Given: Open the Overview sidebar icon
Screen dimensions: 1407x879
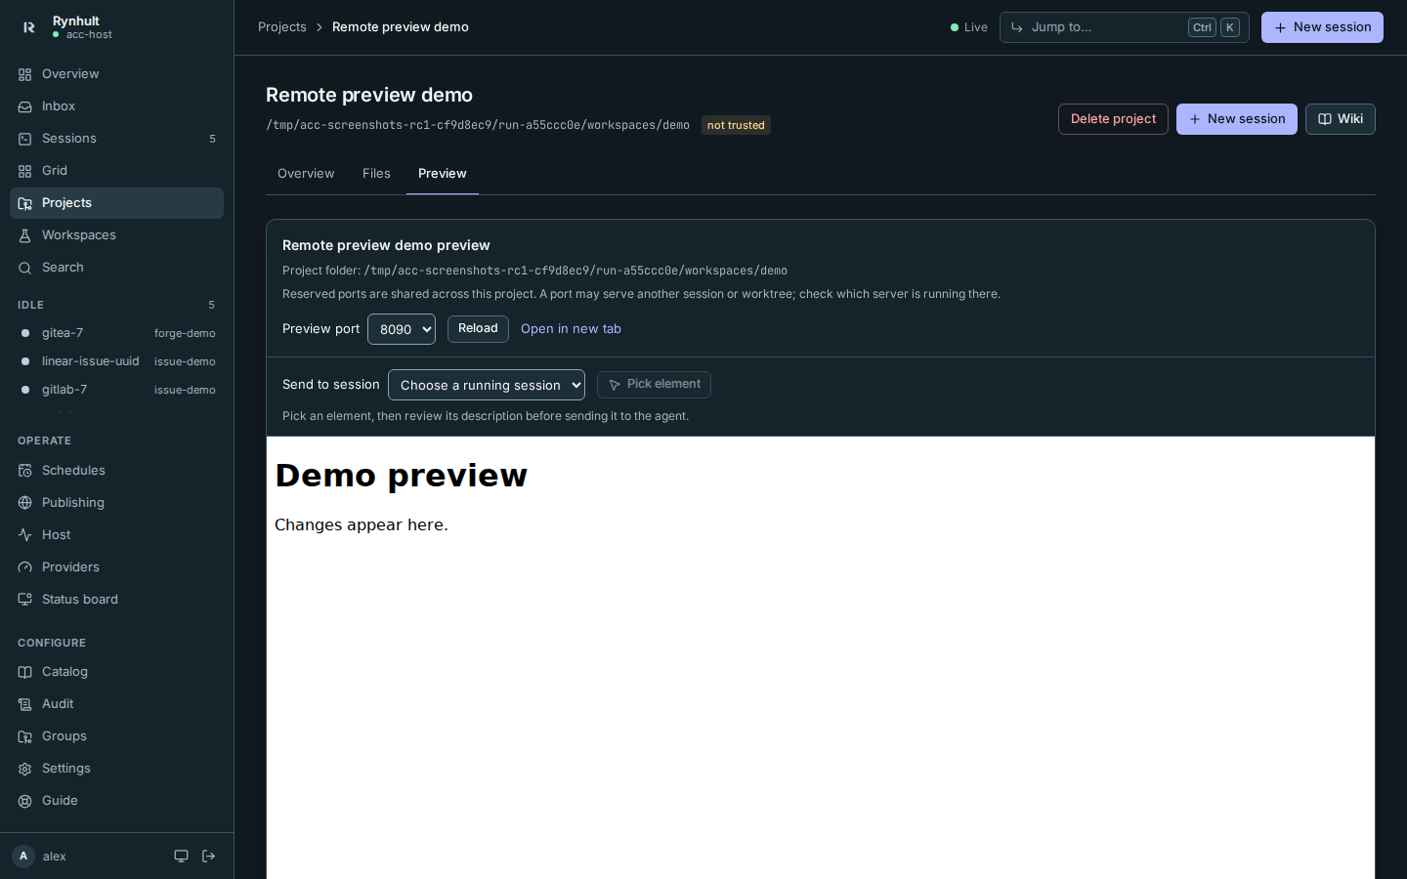Looking at the screenshot, I should (x=25, y=74).
